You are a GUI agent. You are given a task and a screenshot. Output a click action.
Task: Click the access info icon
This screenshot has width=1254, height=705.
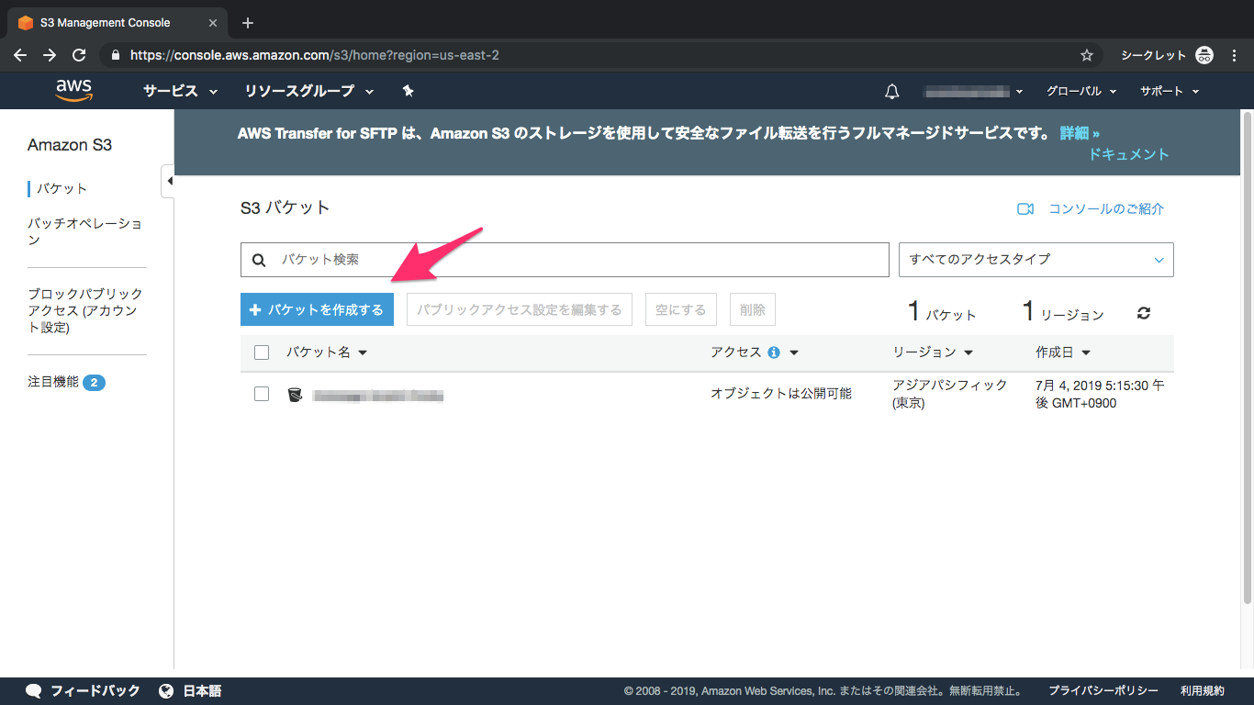(774, 352)
